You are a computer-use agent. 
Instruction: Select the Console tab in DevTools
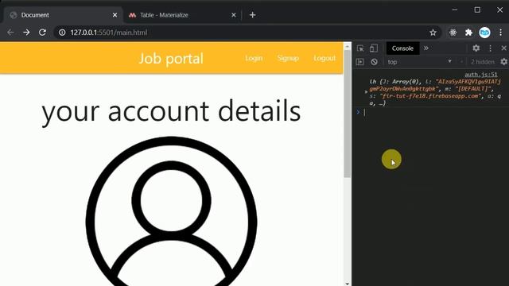(x=402, y=48)
